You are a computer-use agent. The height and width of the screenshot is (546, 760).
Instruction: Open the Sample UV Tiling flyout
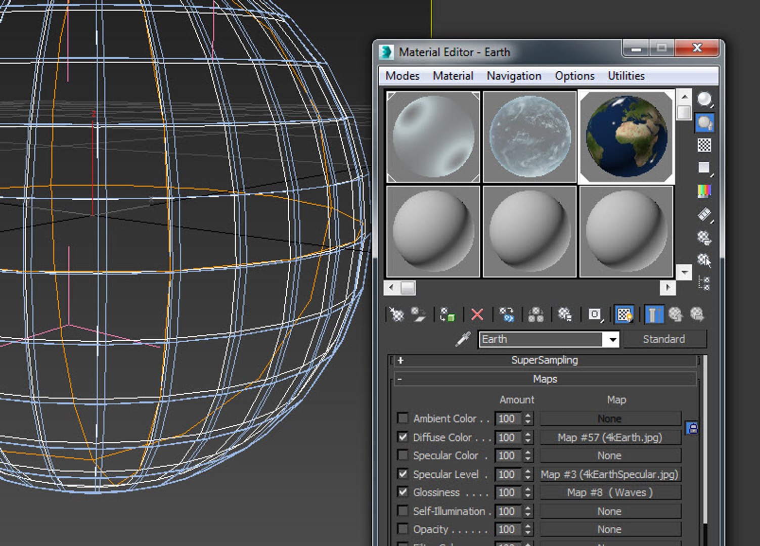pyautogui.click(x=705, y=168)
